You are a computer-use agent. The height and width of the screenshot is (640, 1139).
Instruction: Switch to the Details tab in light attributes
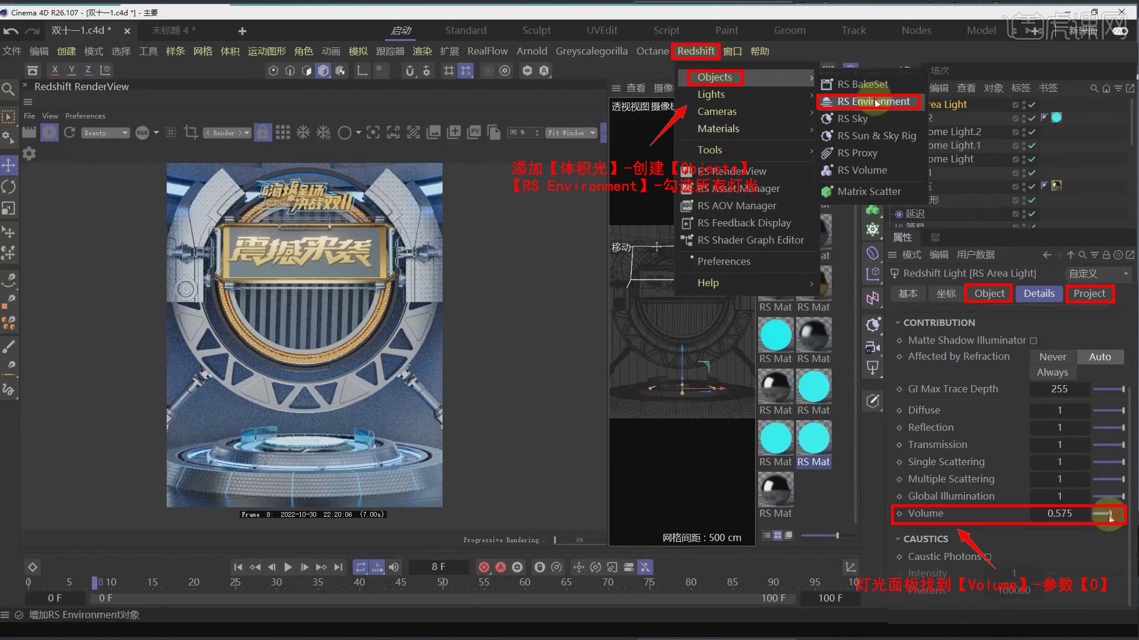click(x=1039, y=293)
